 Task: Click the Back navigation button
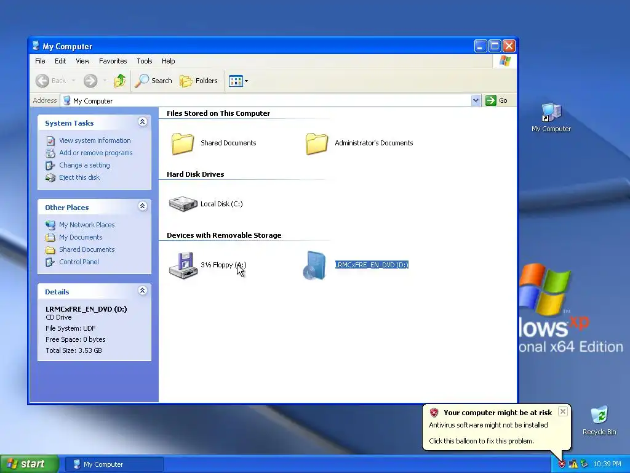51,81
